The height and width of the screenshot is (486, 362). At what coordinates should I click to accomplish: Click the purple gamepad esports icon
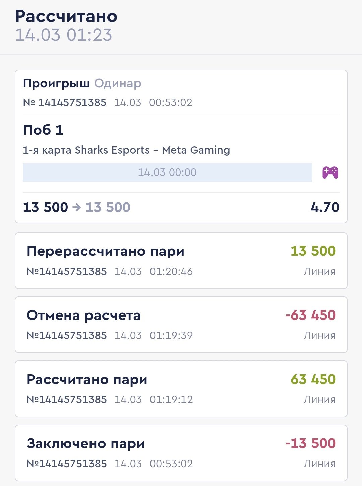330,173
